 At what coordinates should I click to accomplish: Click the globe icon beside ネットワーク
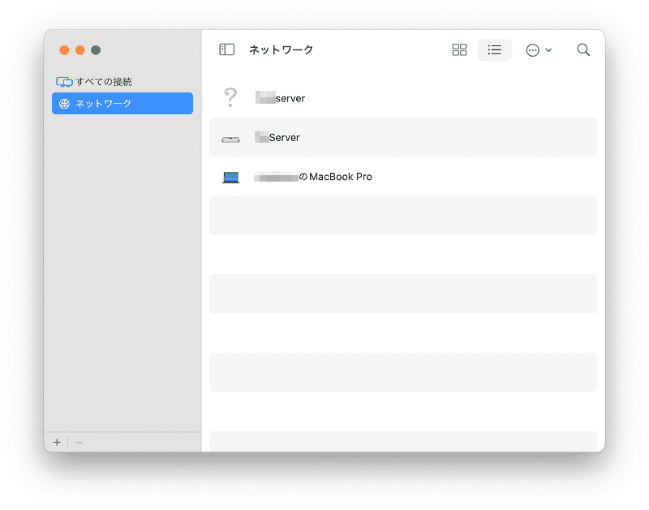coord(64,104)
